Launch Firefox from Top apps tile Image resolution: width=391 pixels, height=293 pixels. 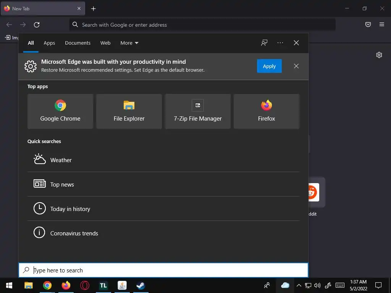[x=266, y=111]
